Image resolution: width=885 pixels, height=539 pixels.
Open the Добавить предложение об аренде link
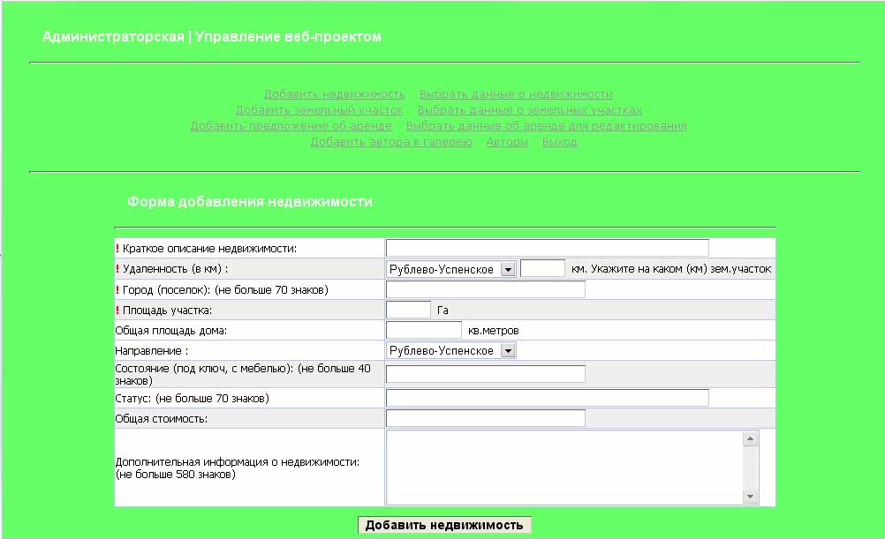point(291,126)
